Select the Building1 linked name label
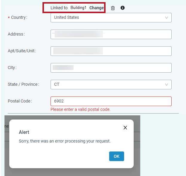The height and width of the screenshot is (176, 186). [x=78, y=8]
